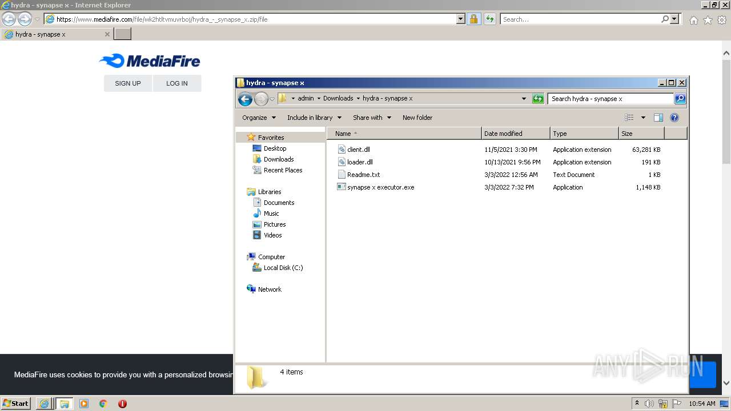Screen dimensions: 731x411
Task: Show hidden tray icons arrow
Action: pos(637,404)
